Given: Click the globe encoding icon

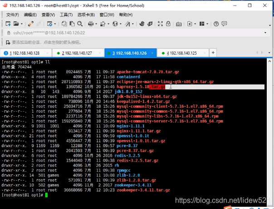Looking at the screenshot, I should tap(115, 24).
